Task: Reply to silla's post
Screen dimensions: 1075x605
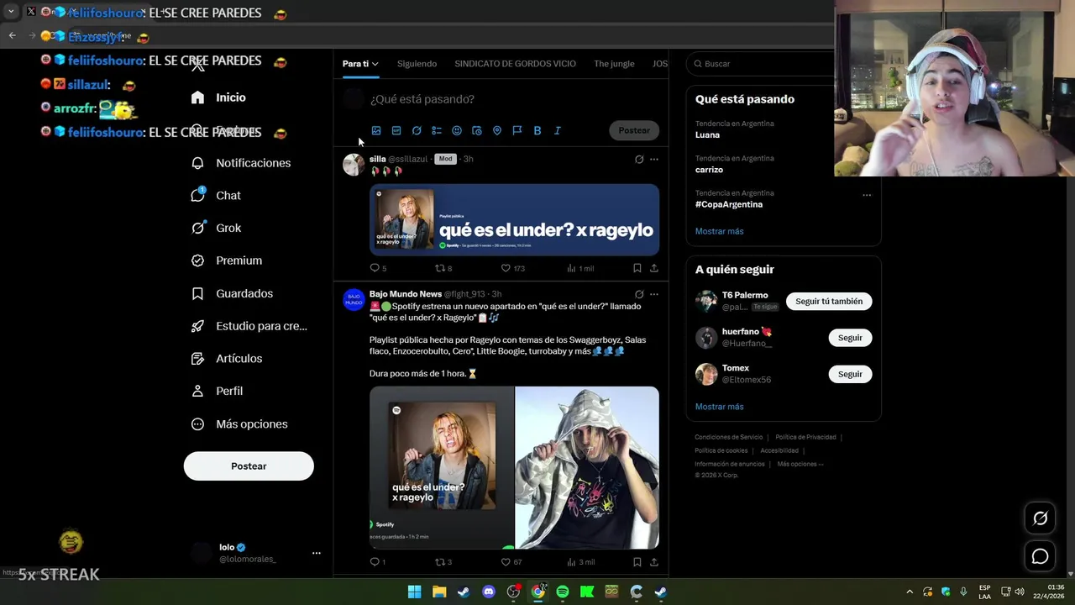Action: coord(378,268)
